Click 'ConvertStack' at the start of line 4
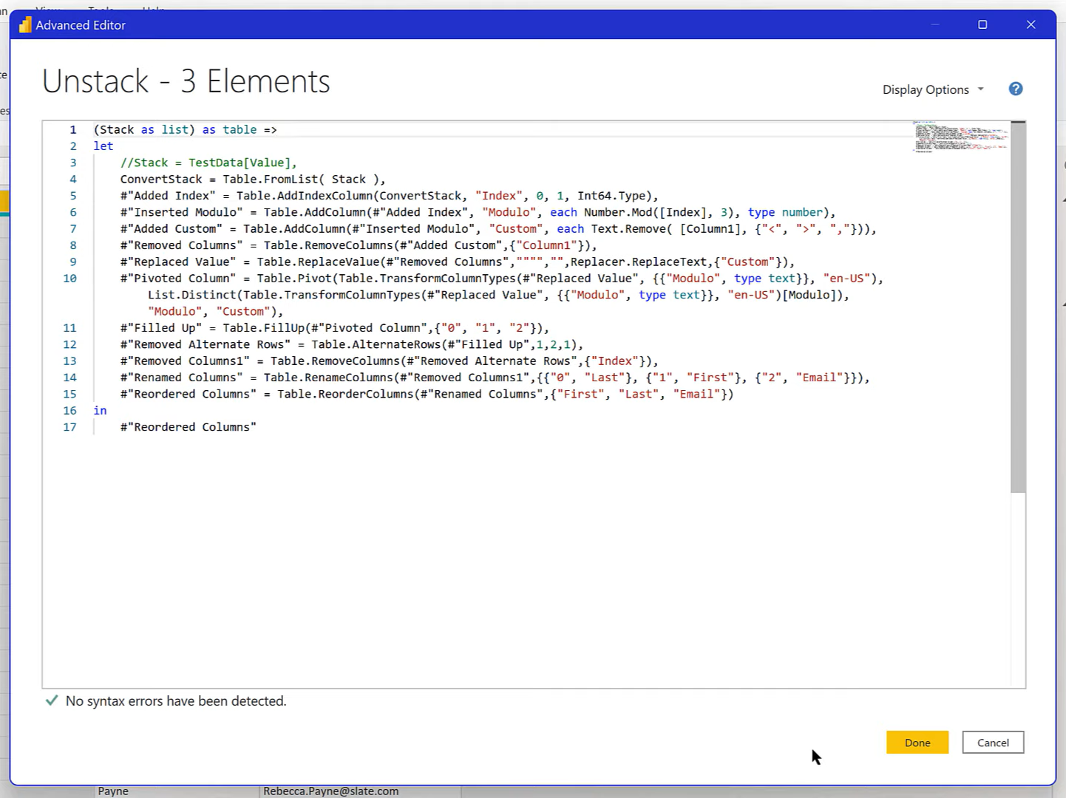The image size is (1066, 798). (161, 179)
